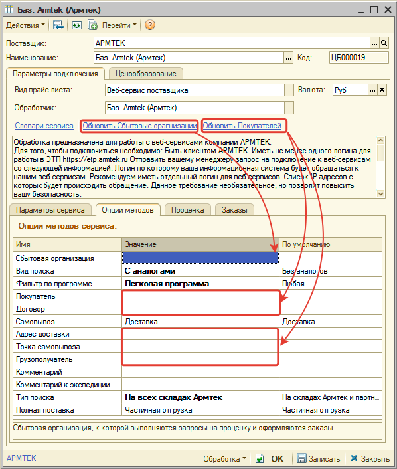The height and width of the screenshot is (469, 397).
Task: Click magnifier icon next to Поставщик field
Action: click(x=384, y=43)
